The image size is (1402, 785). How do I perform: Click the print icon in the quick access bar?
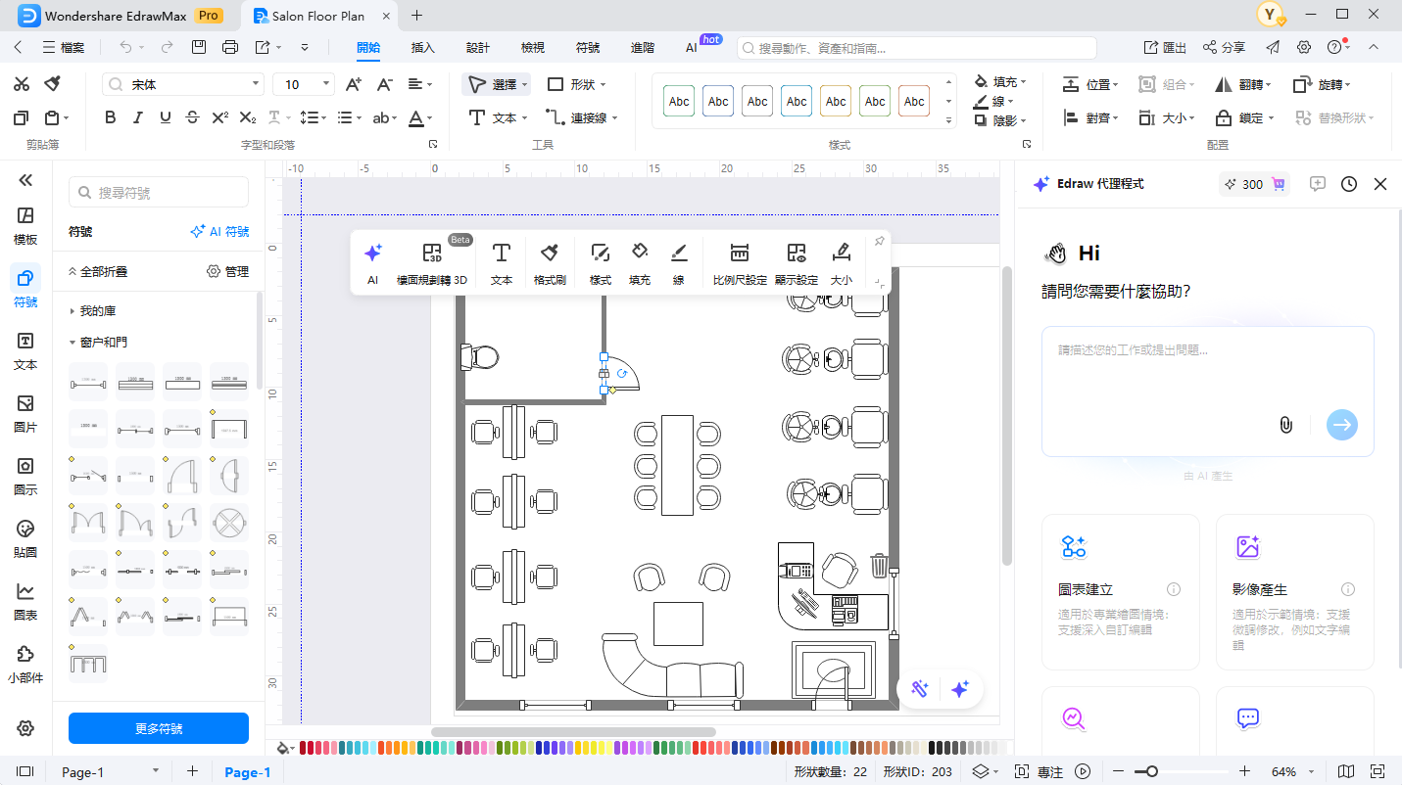point(230,47)
